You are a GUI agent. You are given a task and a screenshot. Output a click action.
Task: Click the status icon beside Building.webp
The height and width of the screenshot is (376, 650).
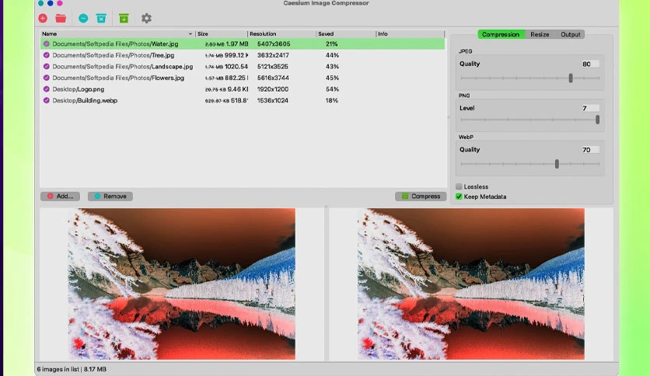[x=47, y=100]
